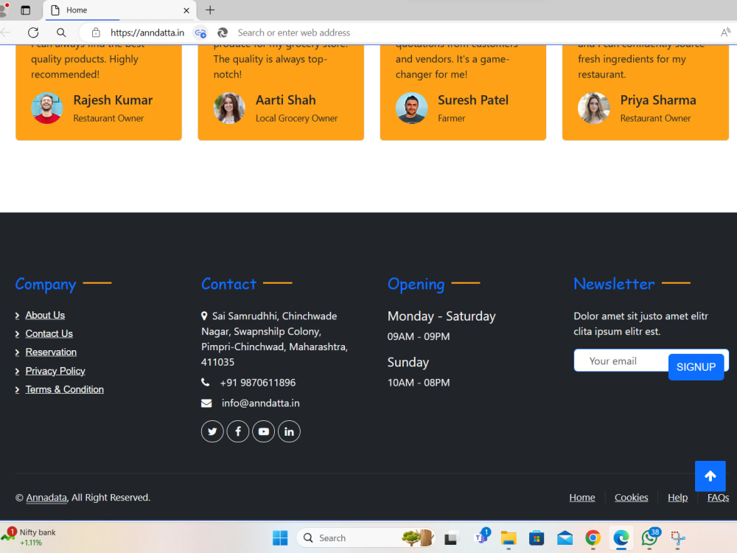The height and width of the screenshot is (553, 737).
Task: Click the Sai Samrudhhi address text
Action: pyautogui.click(x=274, y=338)
